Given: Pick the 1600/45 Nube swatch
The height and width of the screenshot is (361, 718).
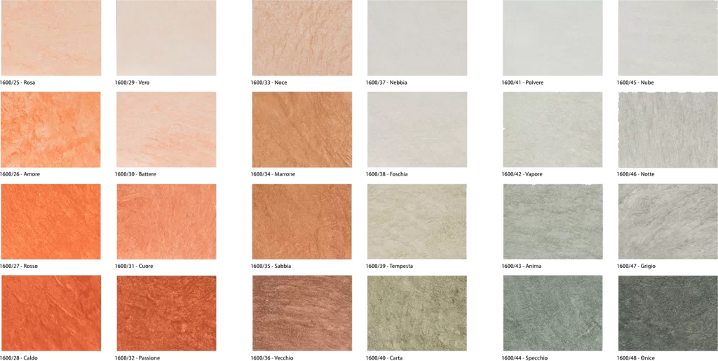Looking at the screenshot, I should 668,38.
